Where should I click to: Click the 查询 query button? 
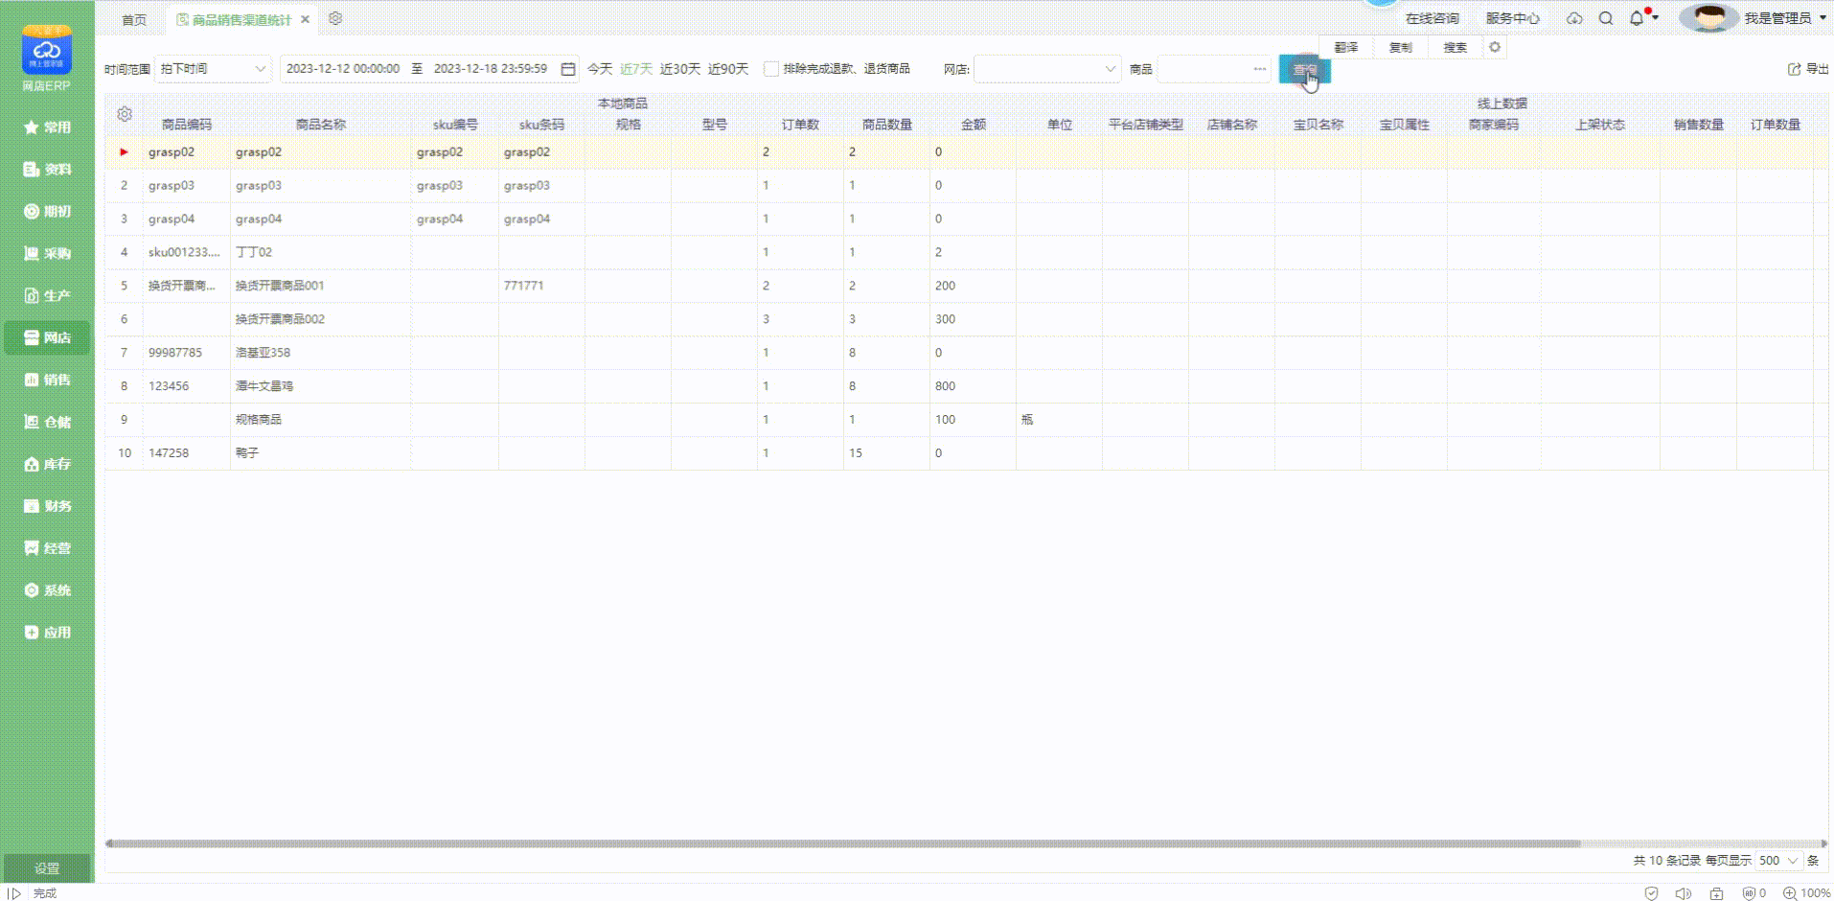coord(1305,69)
